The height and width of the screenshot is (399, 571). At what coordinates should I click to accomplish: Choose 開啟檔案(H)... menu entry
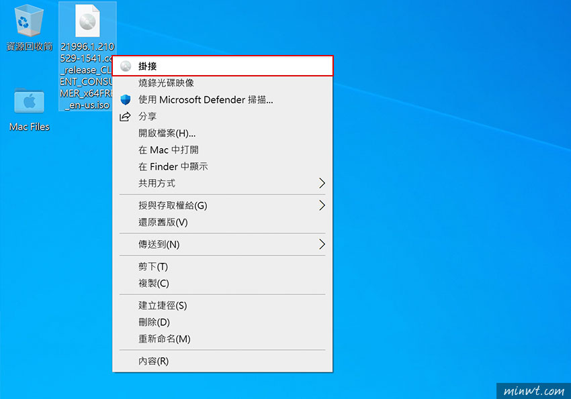point(222,133)
